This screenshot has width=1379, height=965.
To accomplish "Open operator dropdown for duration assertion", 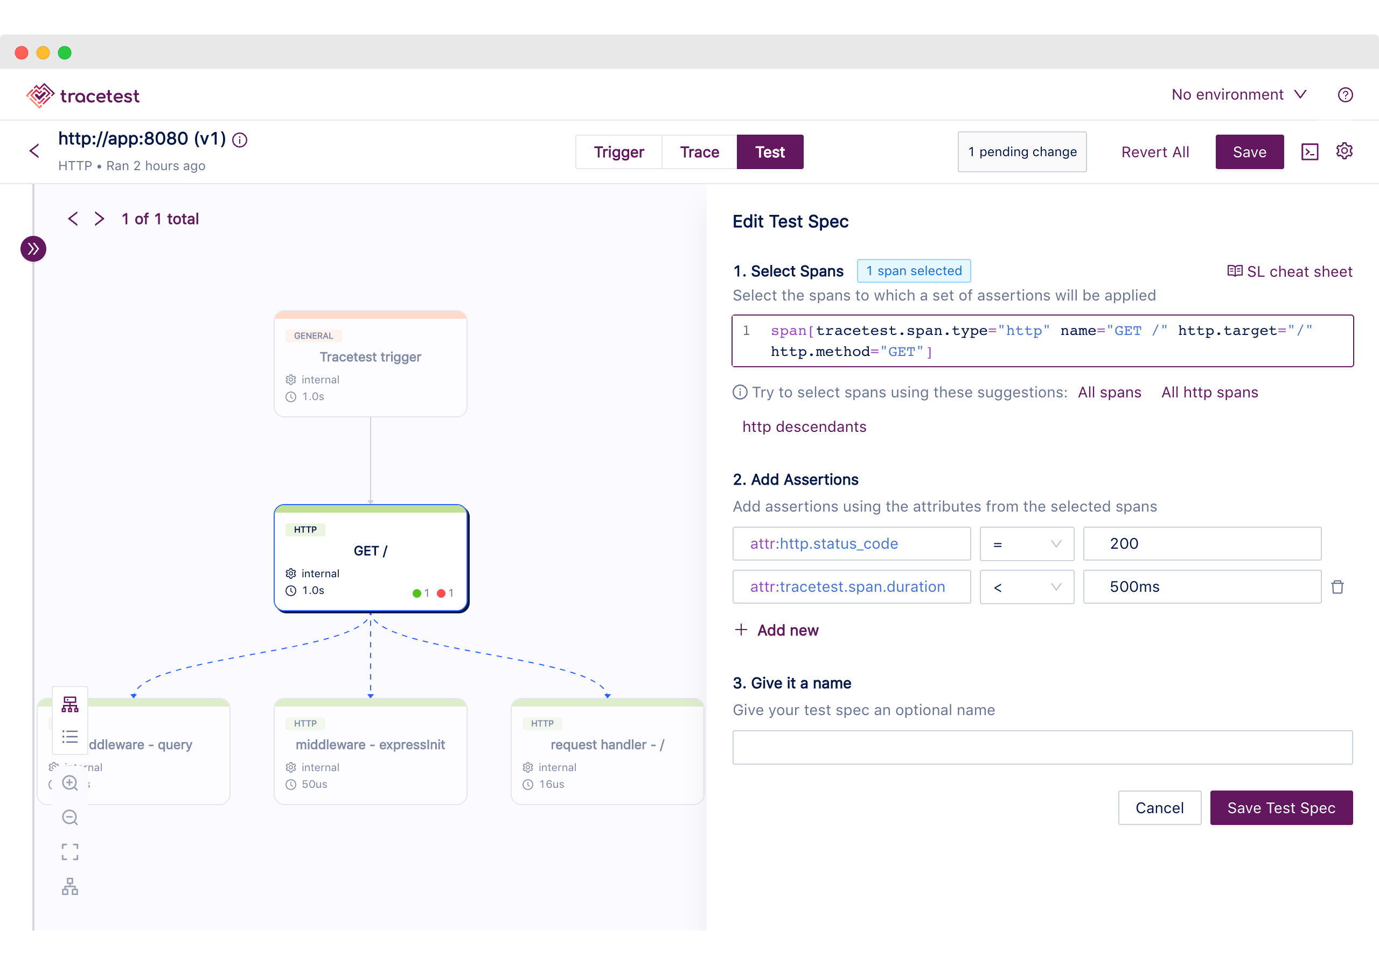I will tap(1027, 588).
